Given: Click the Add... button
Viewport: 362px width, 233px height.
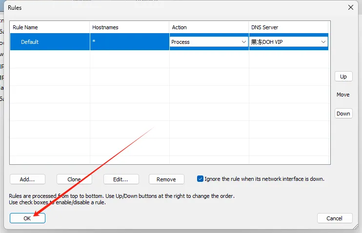Looking at the screenshot, I should click(x=27, y=179).
